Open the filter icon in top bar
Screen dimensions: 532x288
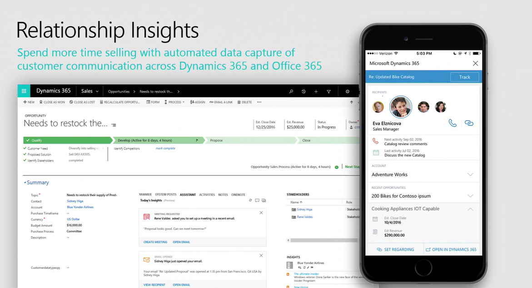pos(328,91)
